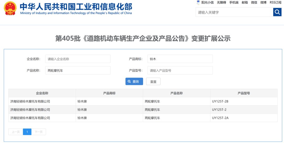Open the 微博 link
Screen dimensions: 284x143
263,3
